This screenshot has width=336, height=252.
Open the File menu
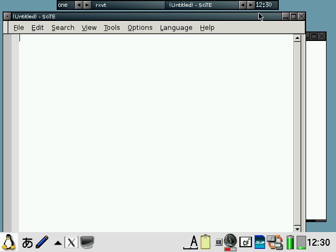[x=18, y=27]
